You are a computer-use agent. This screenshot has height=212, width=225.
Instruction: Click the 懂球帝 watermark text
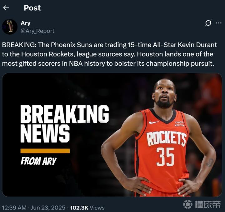coord(207,204)
